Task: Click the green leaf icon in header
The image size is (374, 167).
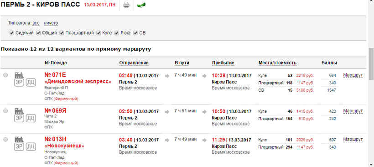Action: [141, 5]
